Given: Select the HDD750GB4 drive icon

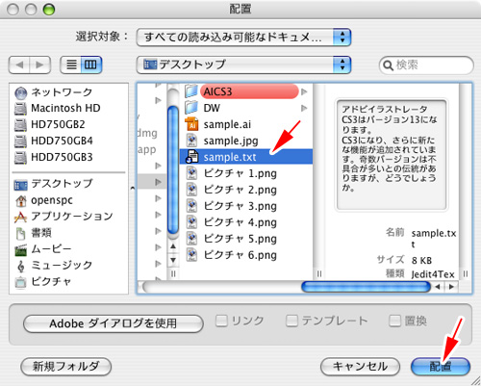Looking at the screenshot, I should click(20, 142).
